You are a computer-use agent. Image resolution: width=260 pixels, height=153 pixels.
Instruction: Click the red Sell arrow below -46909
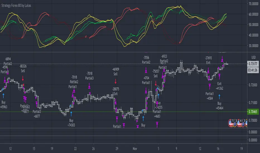tap(115, 81)
